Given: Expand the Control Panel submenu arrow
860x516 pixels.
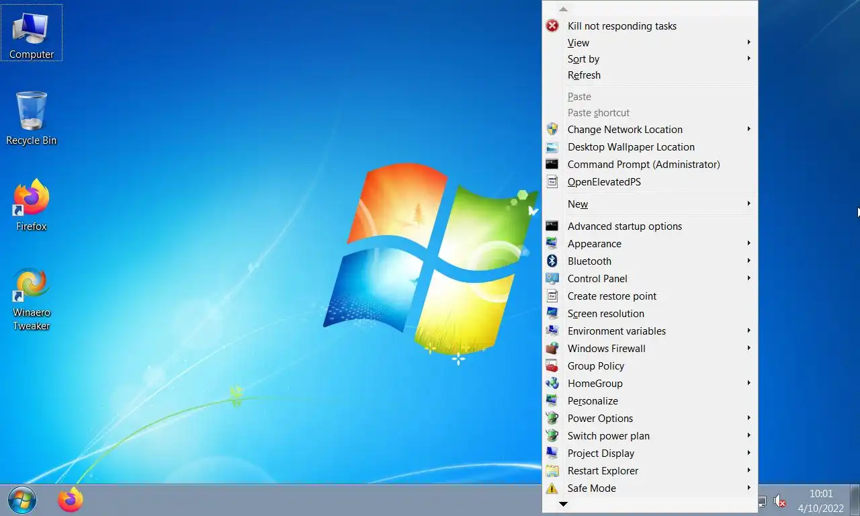Looking at the screenshot, I should point(748,278).
